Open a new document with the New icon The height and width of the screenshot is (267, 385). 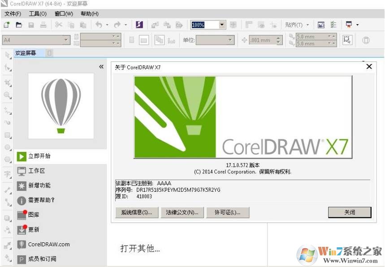click(x=6, y=25)
